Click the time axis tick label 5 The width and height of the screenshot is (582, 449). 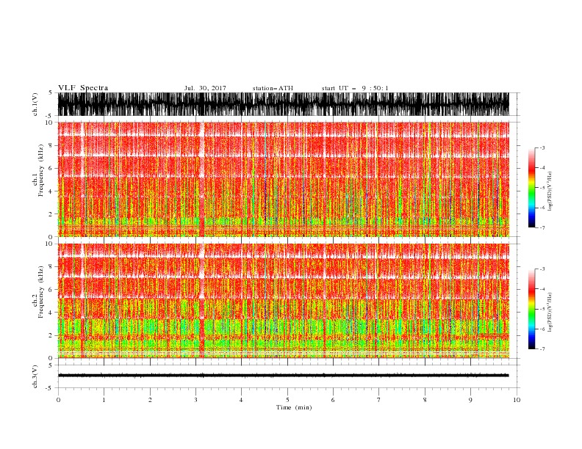point(287,400)
